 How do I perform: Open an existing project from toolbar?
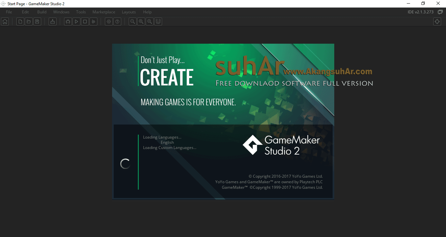pos(29,22)
